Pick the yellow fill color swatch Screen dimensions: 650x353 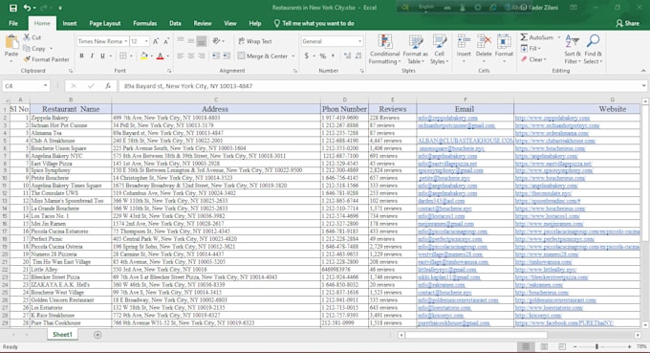tap(143, 55)
